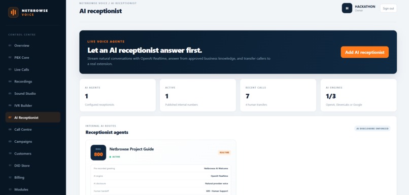Open the IVR Builder page
Screen dimensions: 409x195
pos(33,105)
